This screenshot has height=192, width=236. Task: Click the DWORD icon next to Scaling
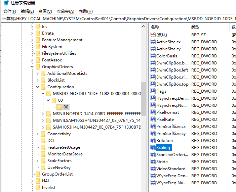[x=153, y=147]
